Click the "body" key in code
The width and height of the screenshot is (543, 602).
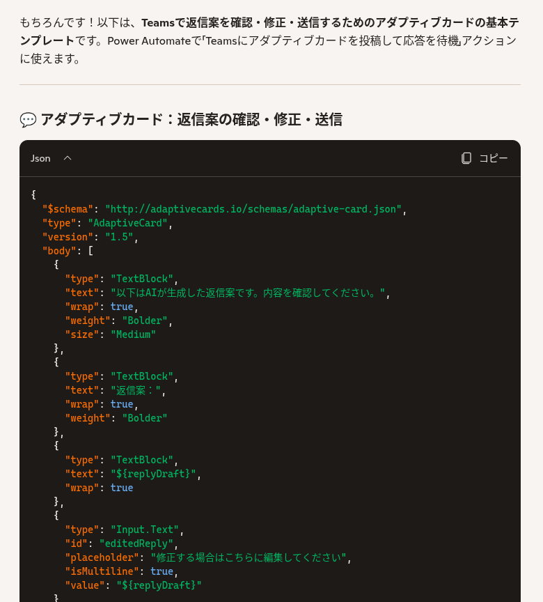(x=59, y=251)
